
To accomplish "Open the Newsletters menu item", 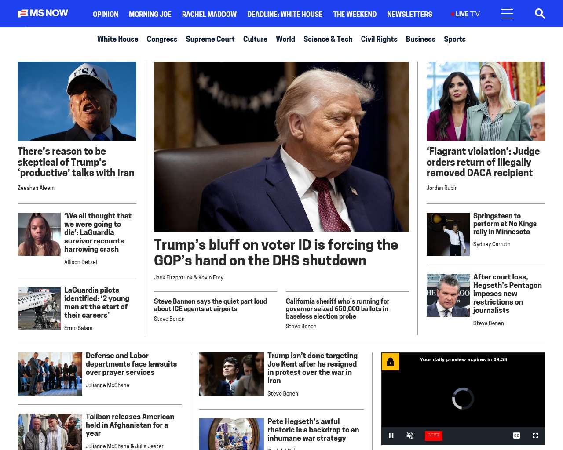I will click(x=409, y=14).
